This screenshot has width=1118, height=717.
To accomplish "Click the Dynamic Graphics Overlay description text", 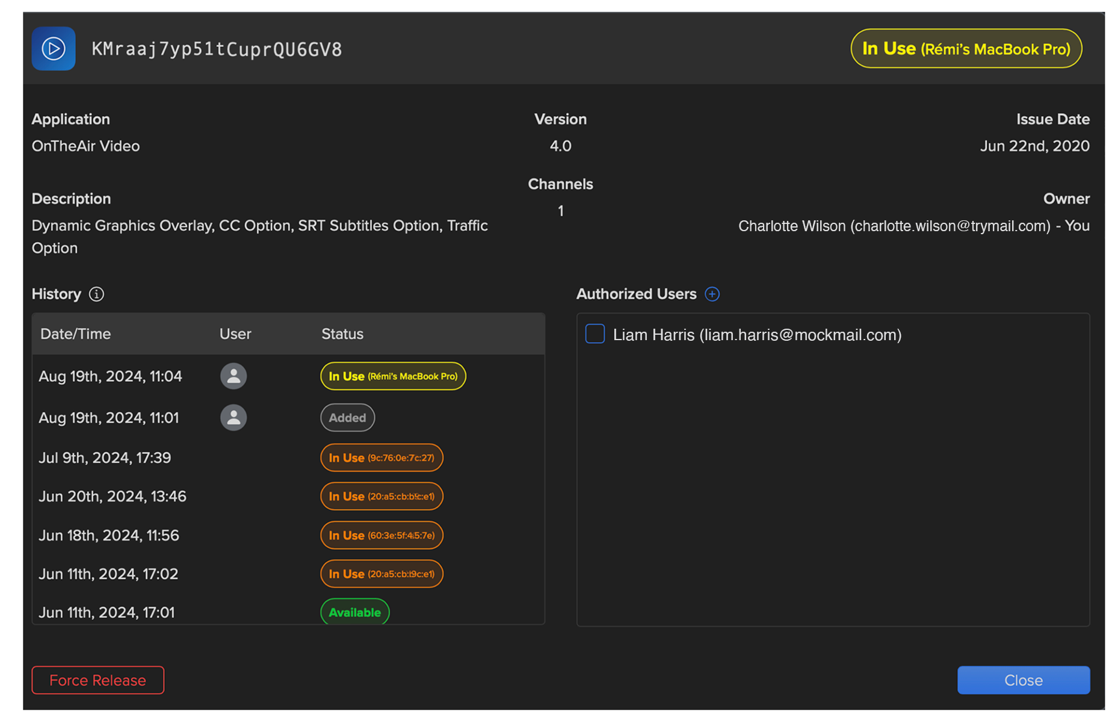I will coord(260,237).
